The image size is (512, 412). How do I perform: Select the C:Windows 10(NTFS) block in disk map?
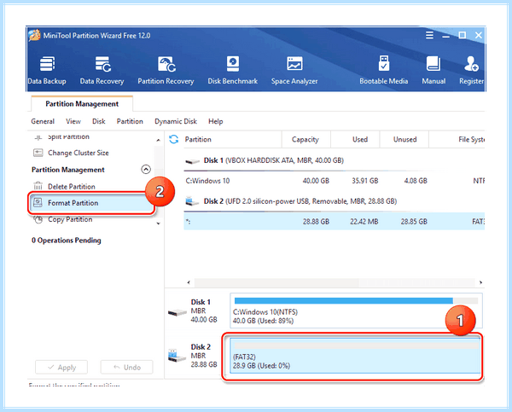pyautogui.click(x=356, y=310)
